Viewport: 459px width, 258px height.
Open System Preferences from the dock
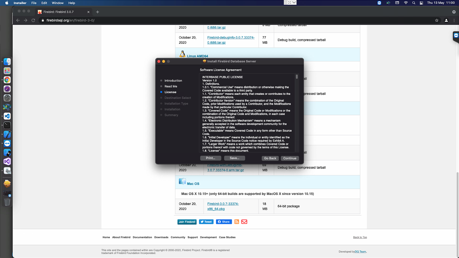coord(7,98)
